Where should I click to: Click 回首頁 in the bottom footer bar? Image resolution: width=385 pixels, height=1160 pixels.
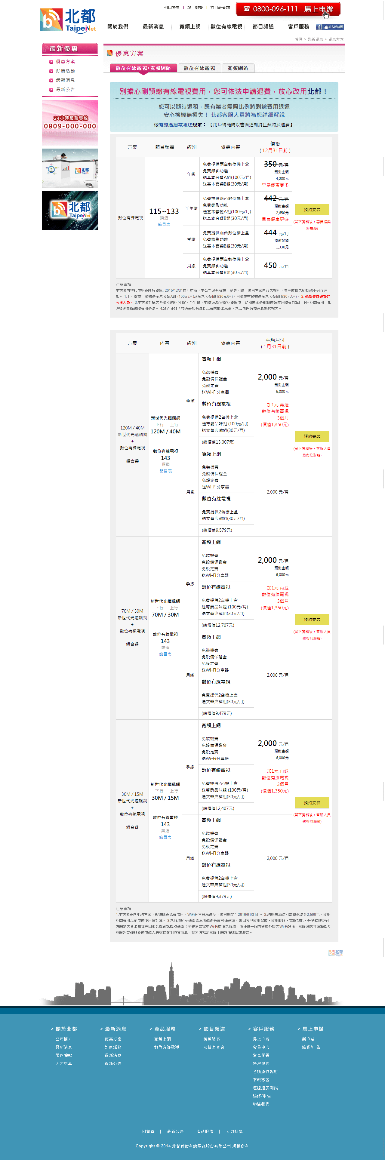148,1132
